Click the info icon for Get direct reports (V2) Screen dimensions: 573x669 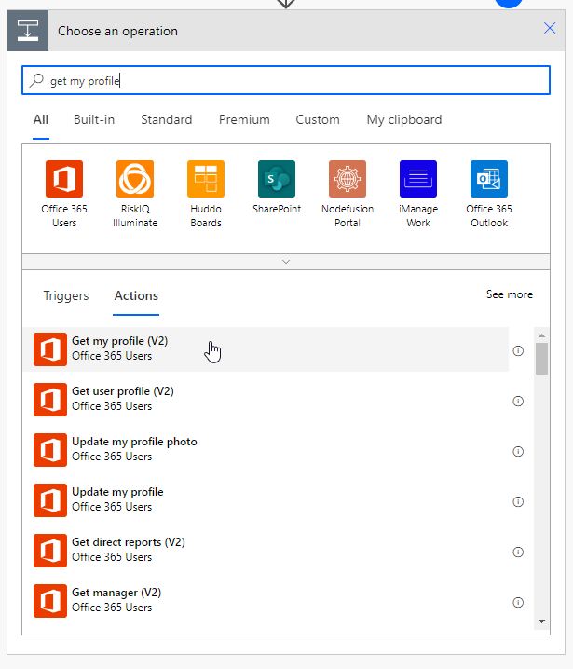[518, 553]
